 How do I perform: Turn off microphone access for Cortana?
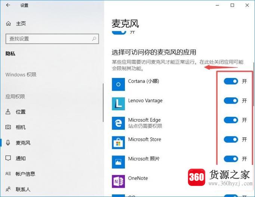(231, 81)
